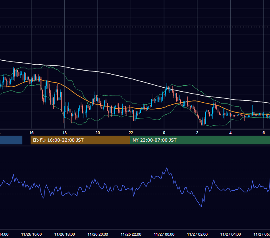Image resolution: width=270 pixels, height=238 pixels.
Task: Click the "6" hour label on price chart axis
Action: coord(264,133)
